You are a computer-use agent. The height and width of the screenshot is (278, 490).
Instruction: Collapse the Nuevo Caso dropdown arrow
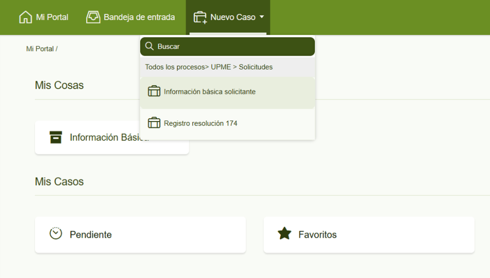[x=262, y=17]
